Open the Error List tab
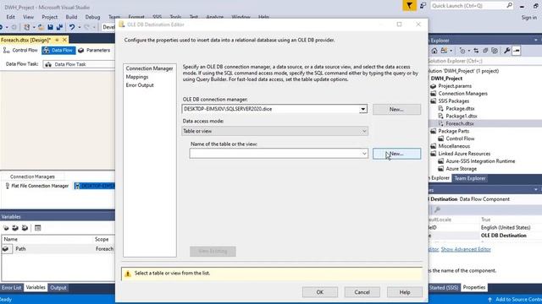The image size is (542, 304). coord(11,288)
